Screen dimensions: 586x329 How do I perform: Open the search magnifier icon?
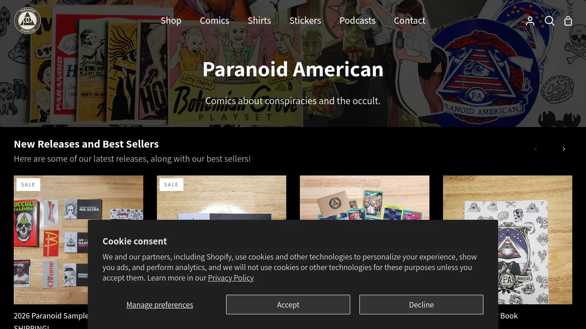(x=549, y=21)
